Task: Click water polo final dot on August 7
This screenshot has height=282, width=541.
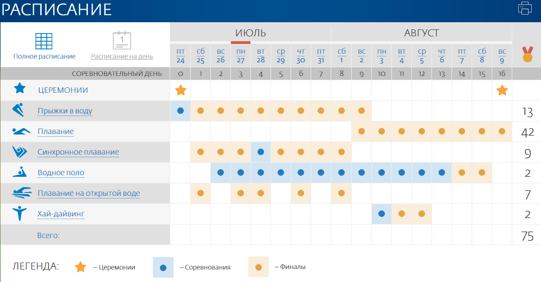Action: 462,172
